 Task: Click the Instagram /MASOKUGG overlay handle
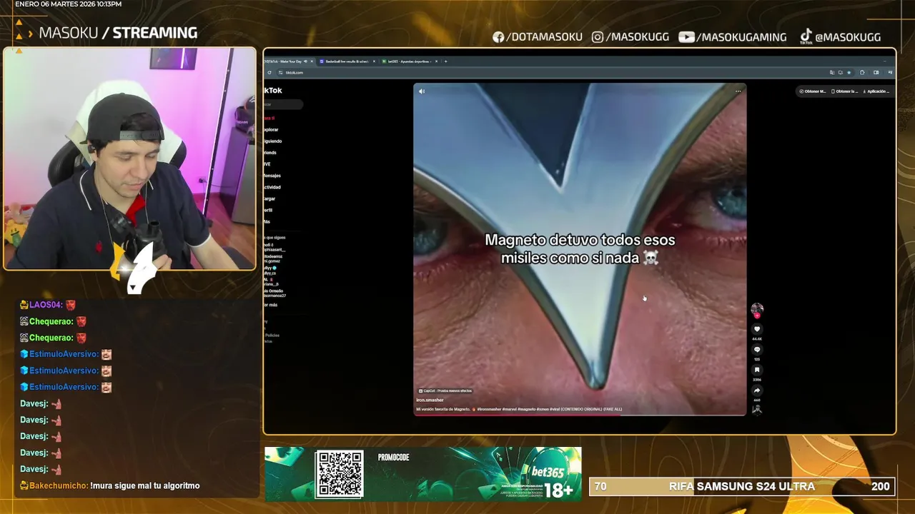630,37
